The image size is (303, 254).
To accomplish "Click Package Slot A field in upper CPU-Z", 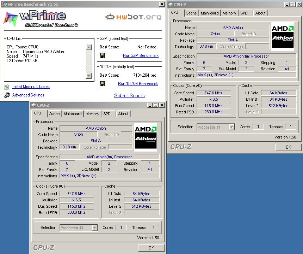I will coord(233,40).
